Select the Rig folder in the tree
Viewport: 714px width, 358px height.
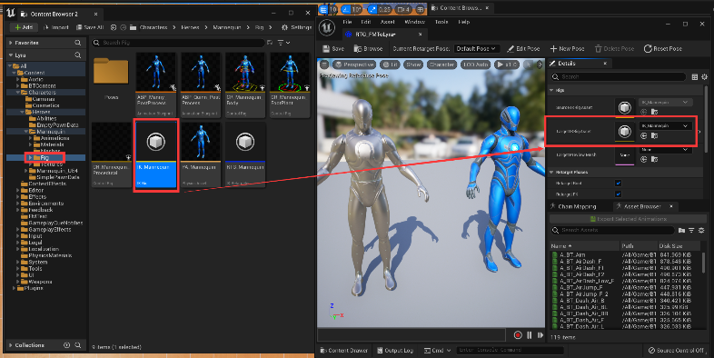[x=45, y=157]
